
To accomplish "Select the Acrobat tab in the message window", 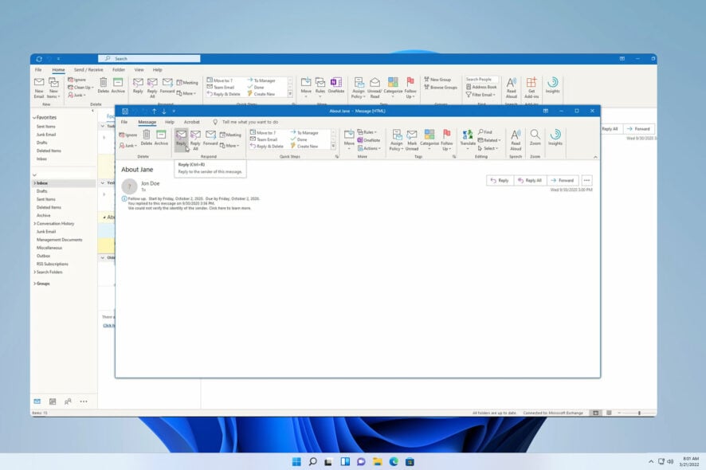I will [191, 122].
